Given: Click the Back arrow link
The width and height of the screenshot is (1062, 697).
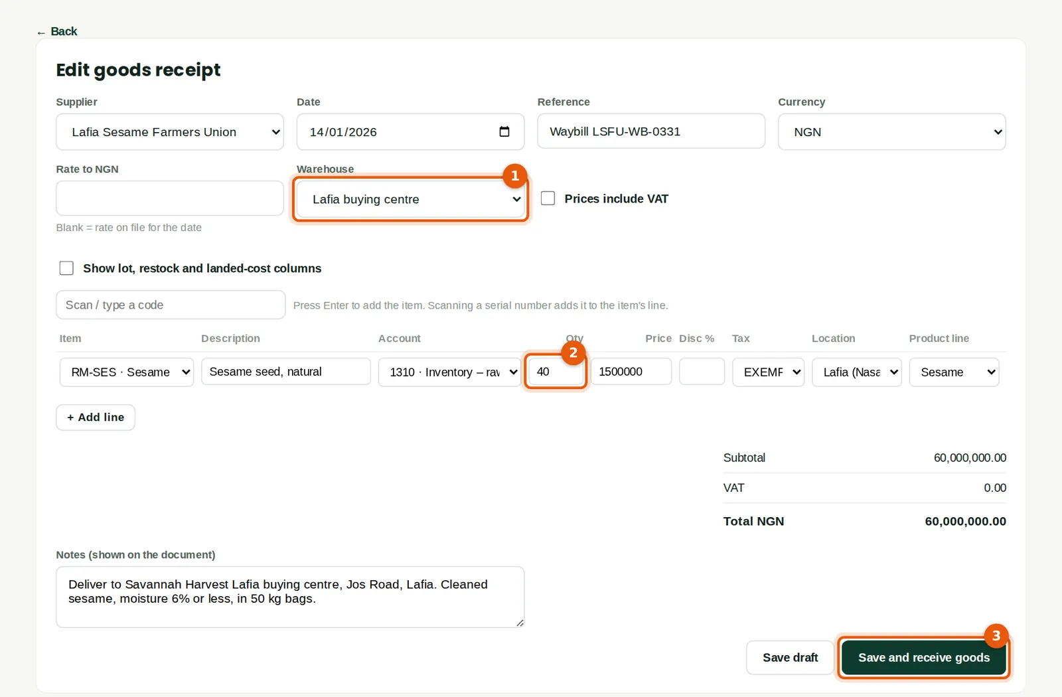Looking at the screenshot, I should [57, 31].
